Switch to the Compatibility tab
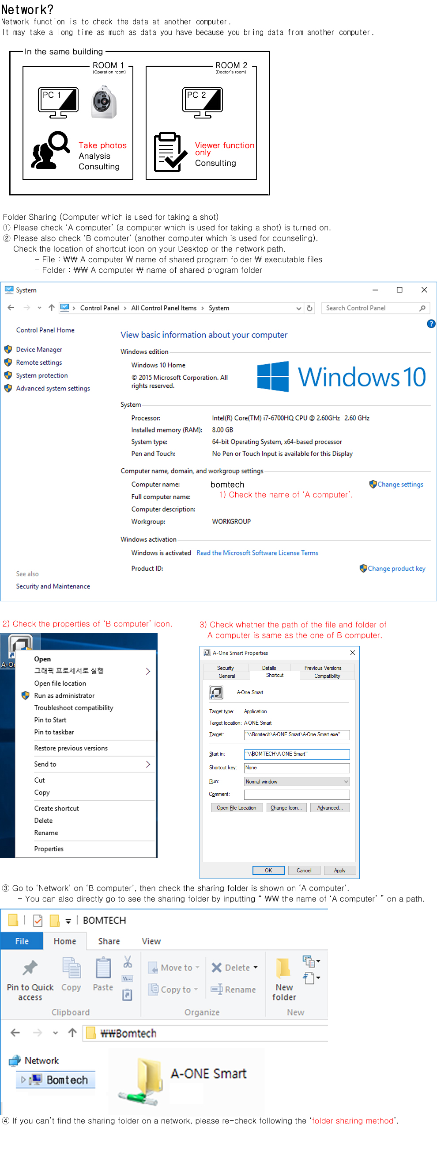The height and width of the screenshot is (1154, 437). pyautogui.click(x=327, y=676)
